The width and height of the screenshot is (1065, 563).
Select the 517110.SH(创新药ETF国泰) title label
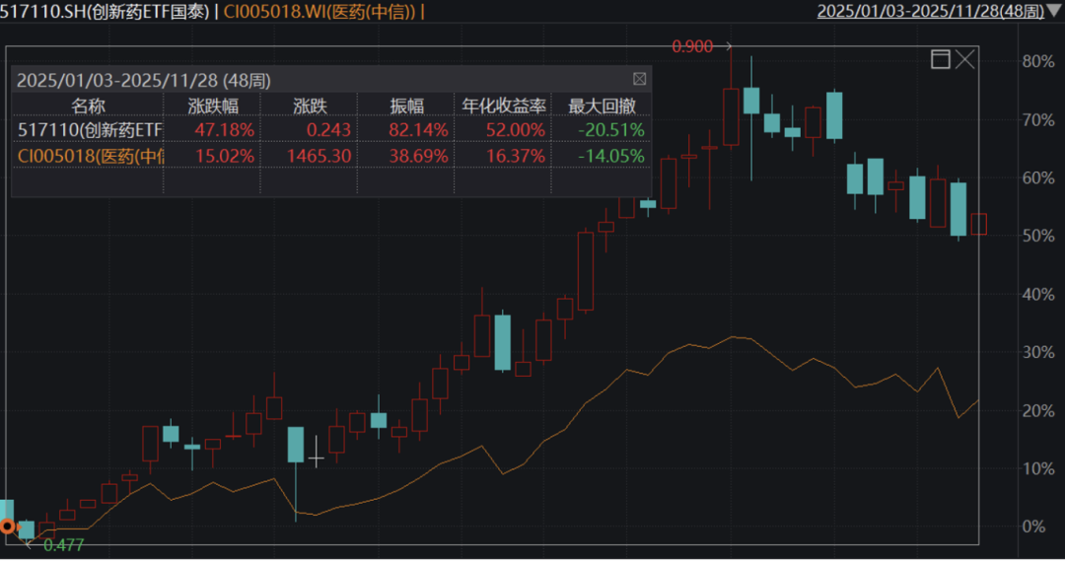pos(105,12)
